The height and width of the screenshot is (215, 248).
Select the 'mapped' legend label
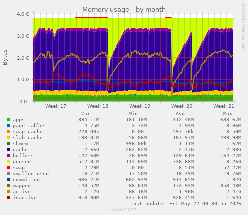click(22, 186)
